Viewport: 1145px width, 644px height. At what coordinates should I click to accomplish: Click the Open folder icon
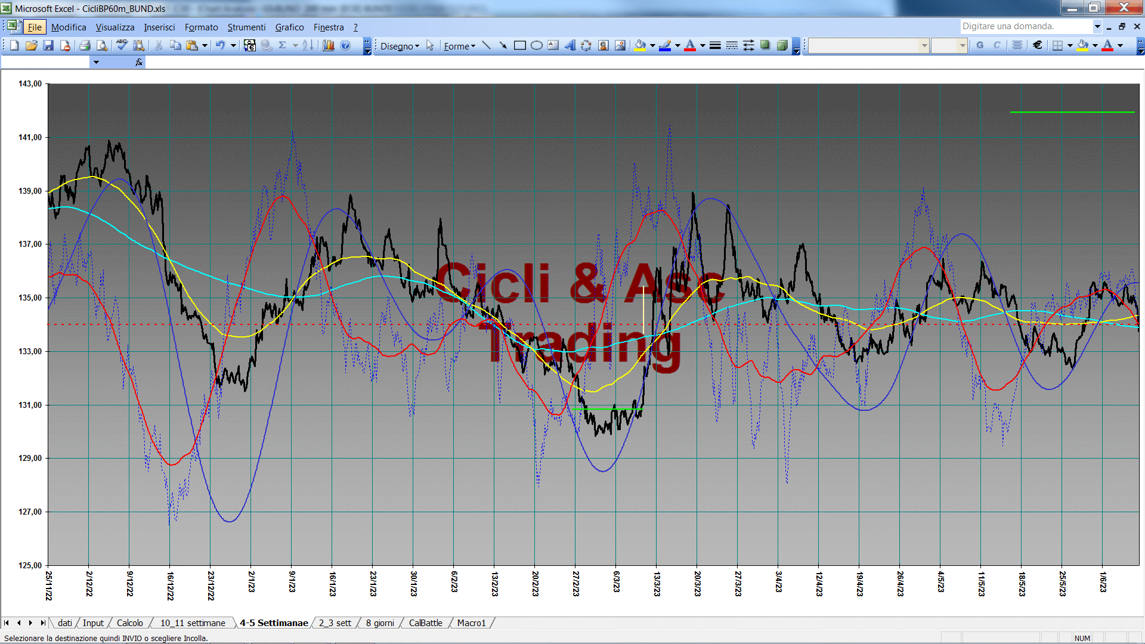coord(32,45)
